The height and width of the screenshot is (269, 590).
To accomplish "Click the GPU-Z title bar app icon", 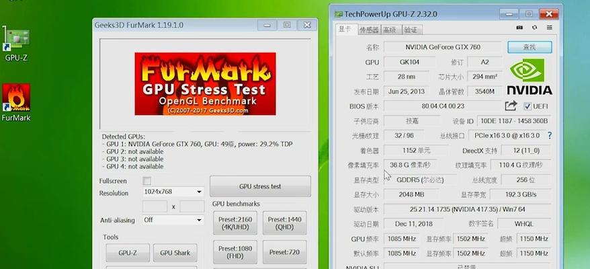I will click(x=339, y=14).
